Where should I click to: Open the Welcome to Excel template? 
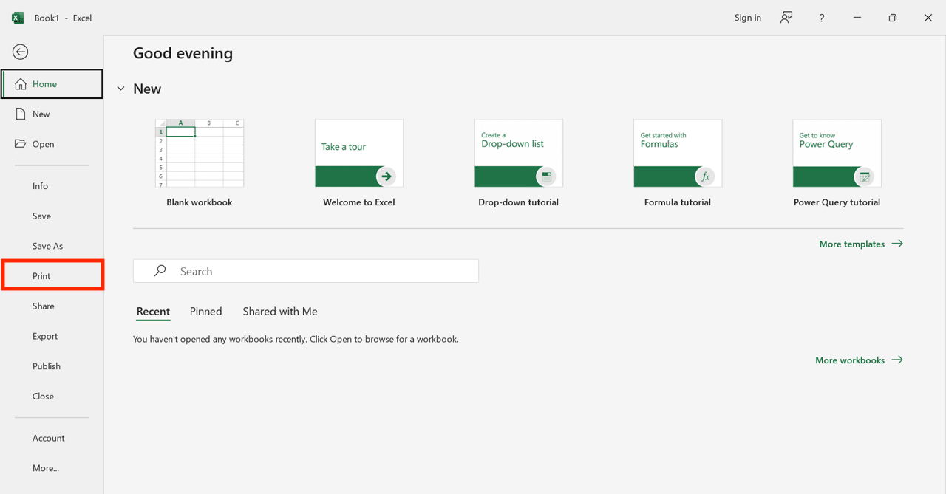(359, 153)
